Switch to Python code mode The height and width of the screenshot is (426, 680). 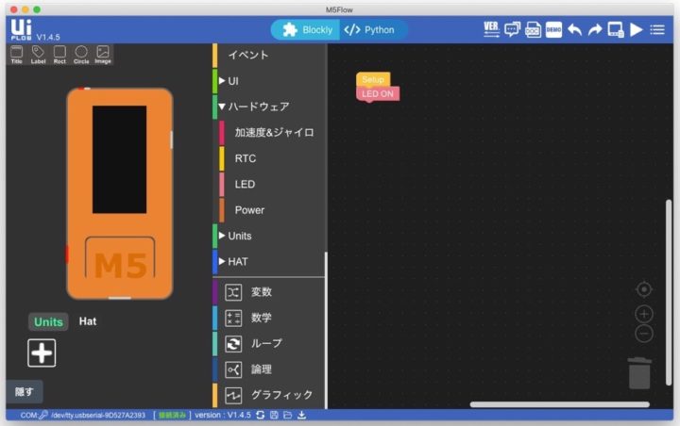pyautogui.click(x=369, y=29)
